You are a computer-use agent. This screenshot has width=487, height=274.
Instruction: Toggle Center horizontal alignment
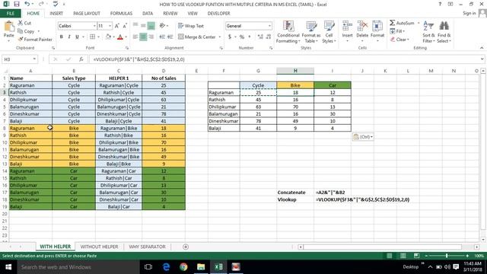[143, 37]
